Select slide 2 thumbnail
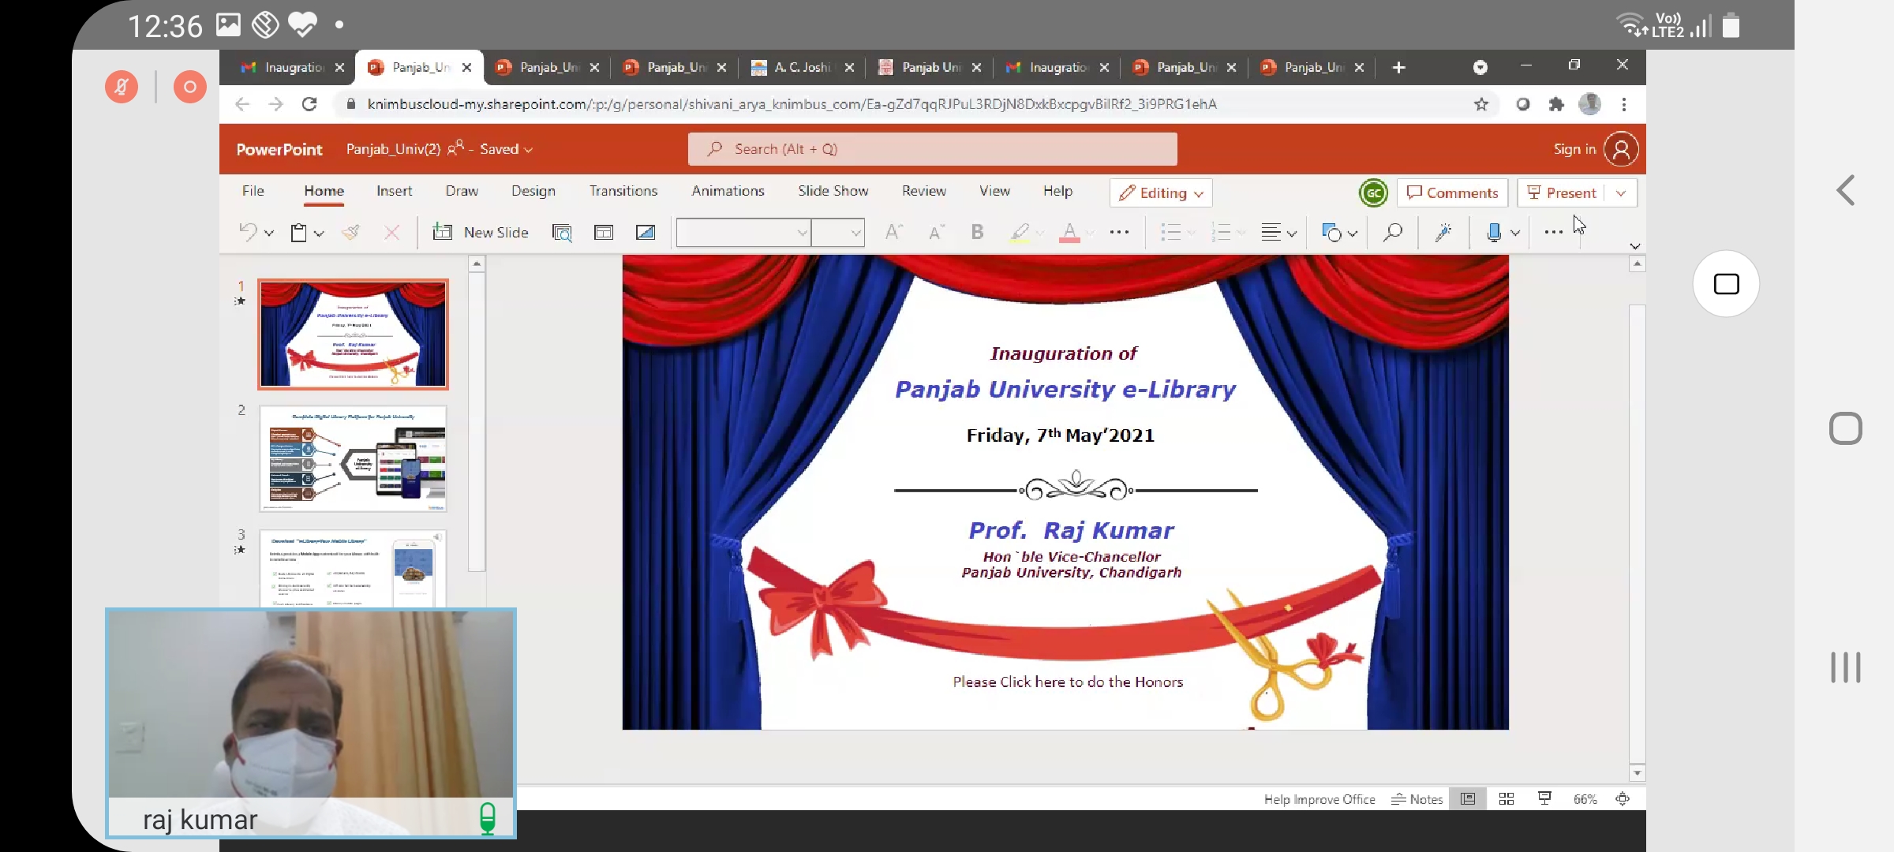Viewport: 1894px width, 852px height. [353, 458]
